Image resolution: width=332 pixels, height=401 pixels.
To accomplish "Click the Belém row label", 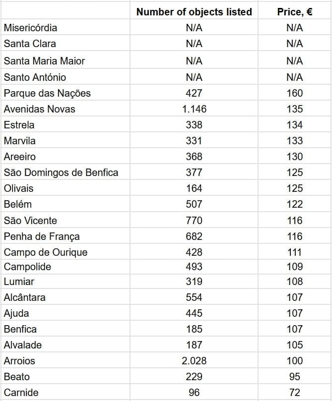I will [18, 204].
